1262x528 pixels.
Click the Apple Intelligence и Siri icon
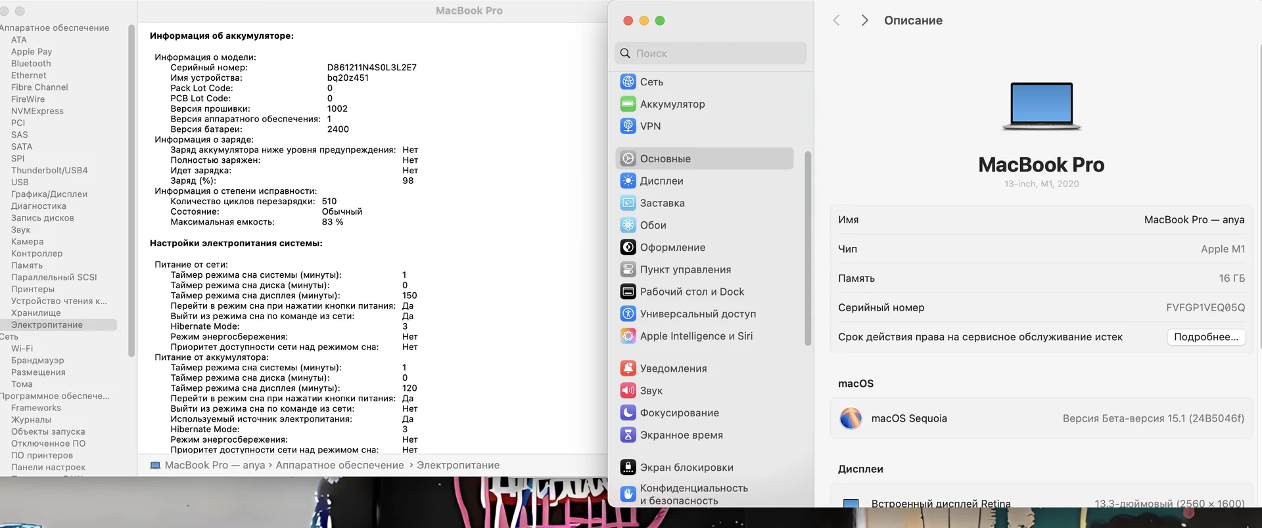628,336
